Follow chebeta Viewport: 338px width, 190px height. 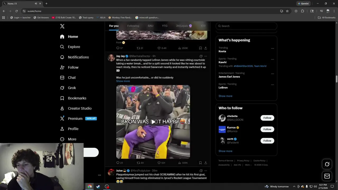tap(267, 118)
